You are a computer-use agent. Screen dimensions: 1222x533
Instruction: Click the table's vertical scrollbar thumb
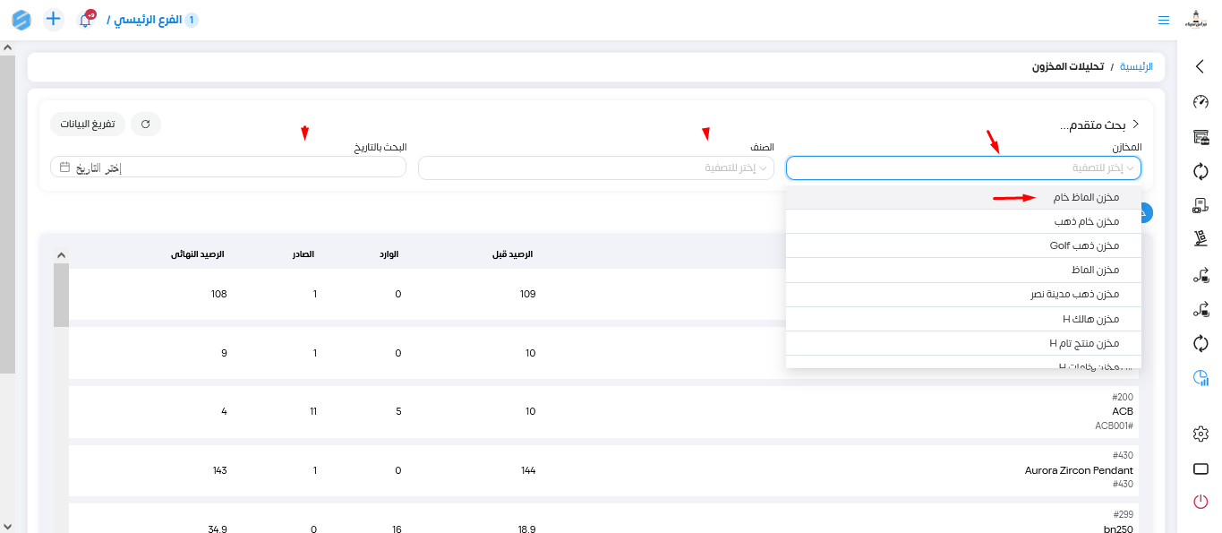coord(61,296)
